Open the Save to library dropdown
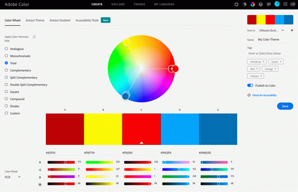This screenshot has height=194, width=298. coord(271,30)
